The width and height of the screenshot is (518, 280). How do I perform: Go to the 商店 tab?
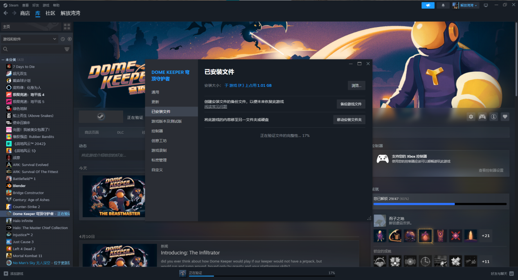tap(25, 13)
